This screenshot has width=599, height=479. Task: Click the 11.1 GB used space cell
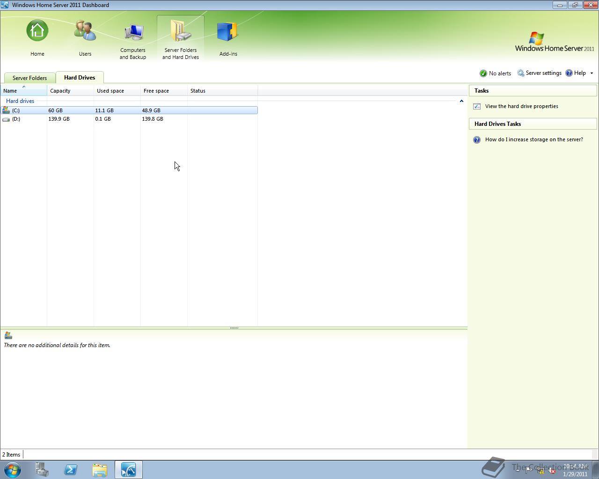(104, 110)
